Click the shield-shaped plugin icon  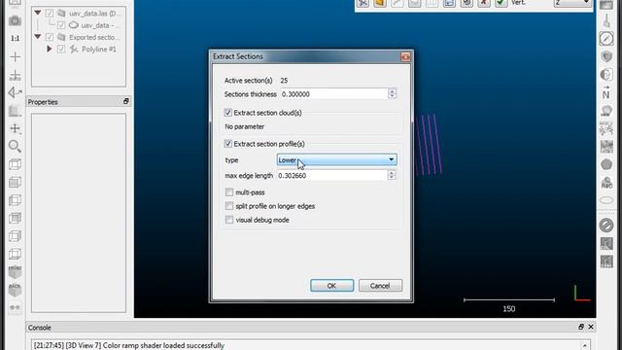click(606, 56)
